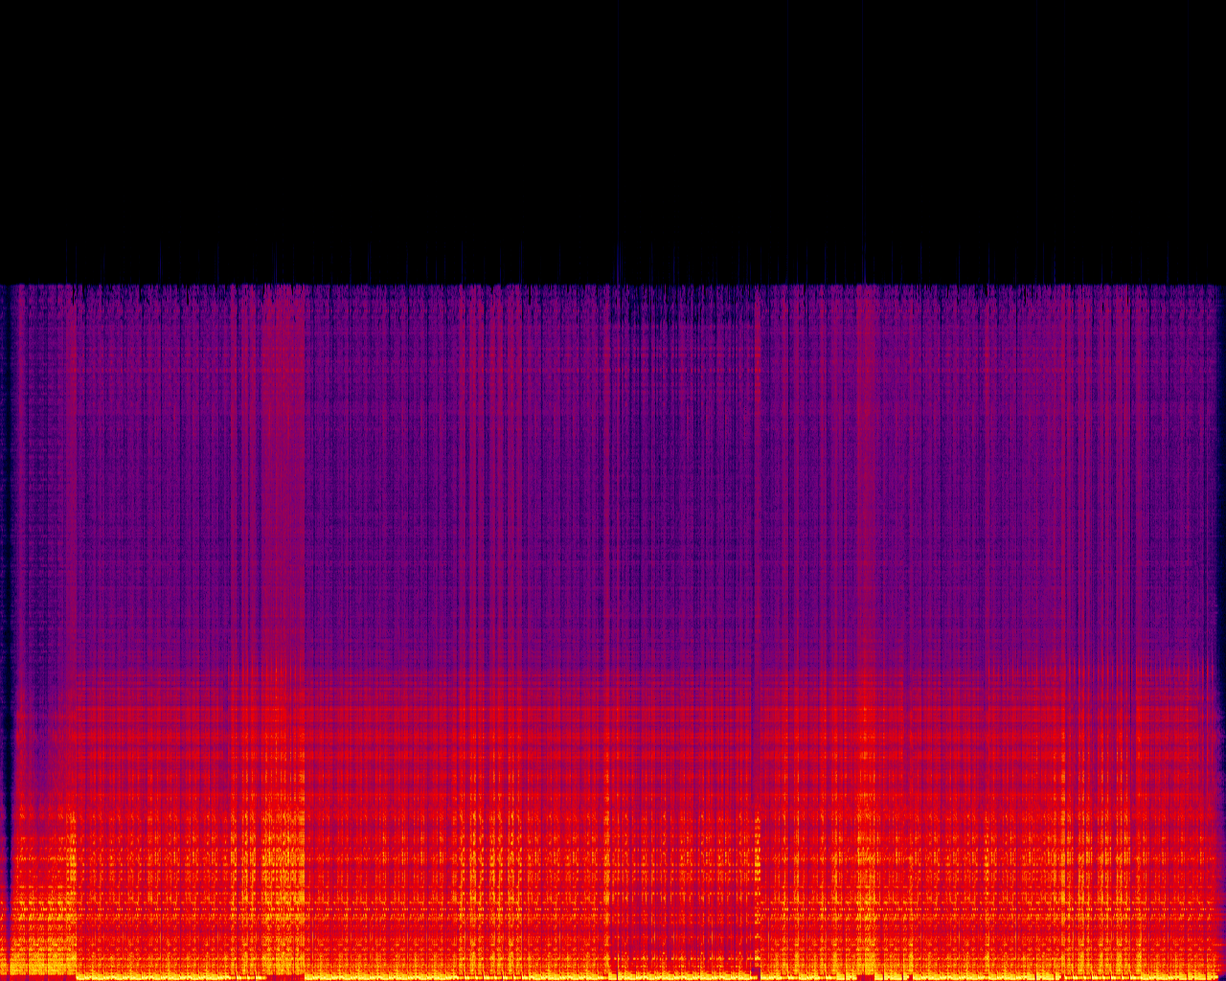Click the top cutoff edge of the spectrogram
The width and height of the screenshot is (1226, 981).
(x=613, y=285)
